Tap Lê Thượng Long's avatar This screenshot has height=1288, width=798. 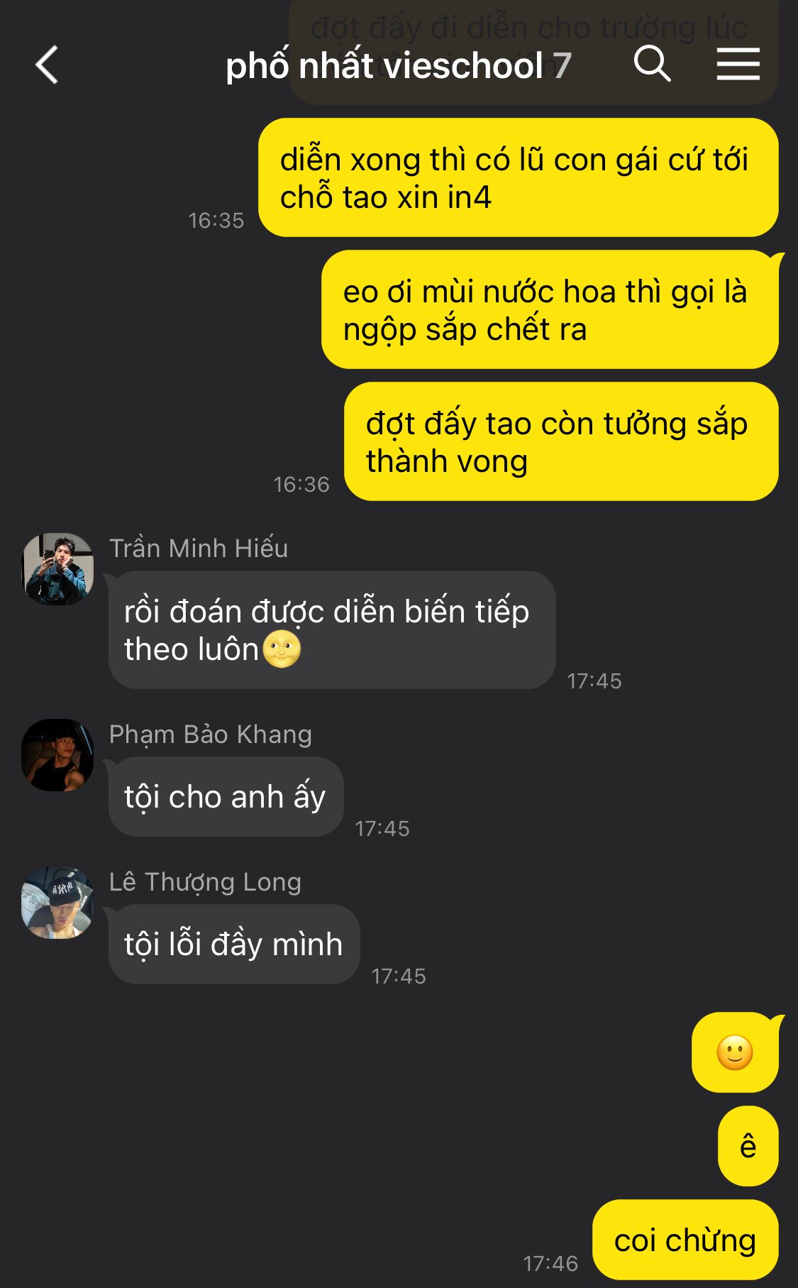coord(57,903)
